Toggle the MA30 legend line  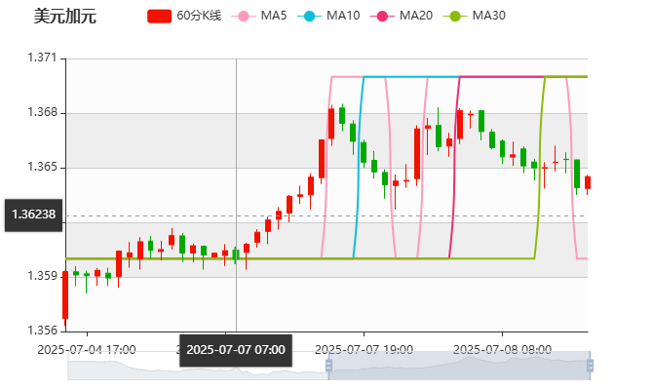click(475, 16)
